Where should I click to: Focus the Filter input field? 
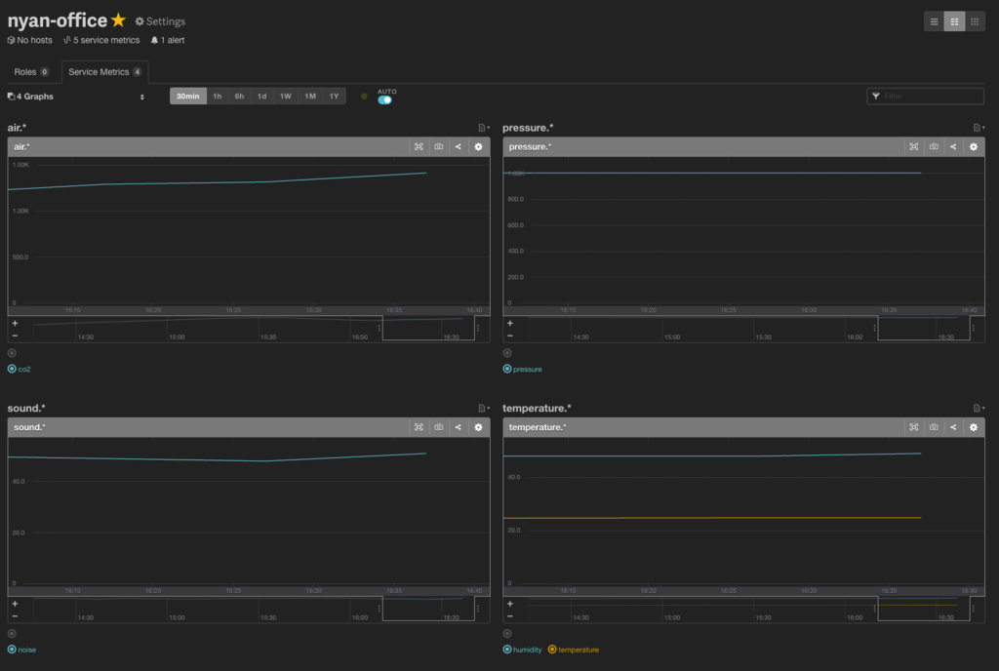click(x=925, y=97)
